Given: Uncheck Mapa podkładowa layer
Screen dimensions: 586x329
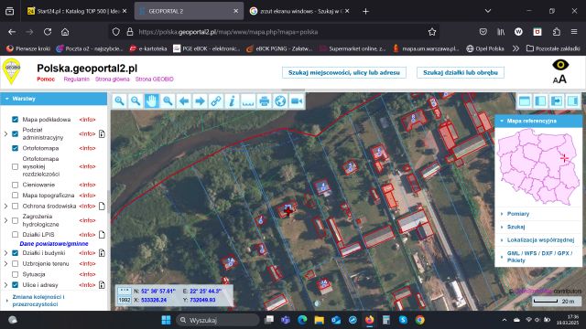Looking at the screenshot, I should [x=15, y=120].
